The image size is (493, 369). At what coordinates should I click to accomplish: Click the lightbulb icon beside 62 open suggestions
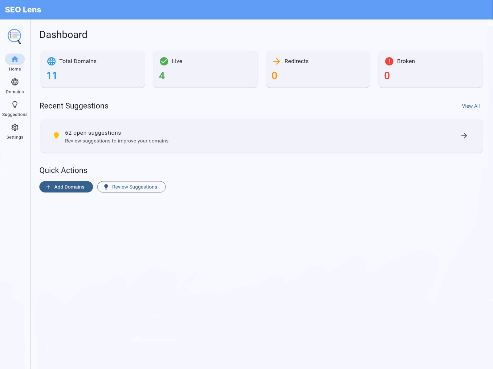(x=56, y=136)
